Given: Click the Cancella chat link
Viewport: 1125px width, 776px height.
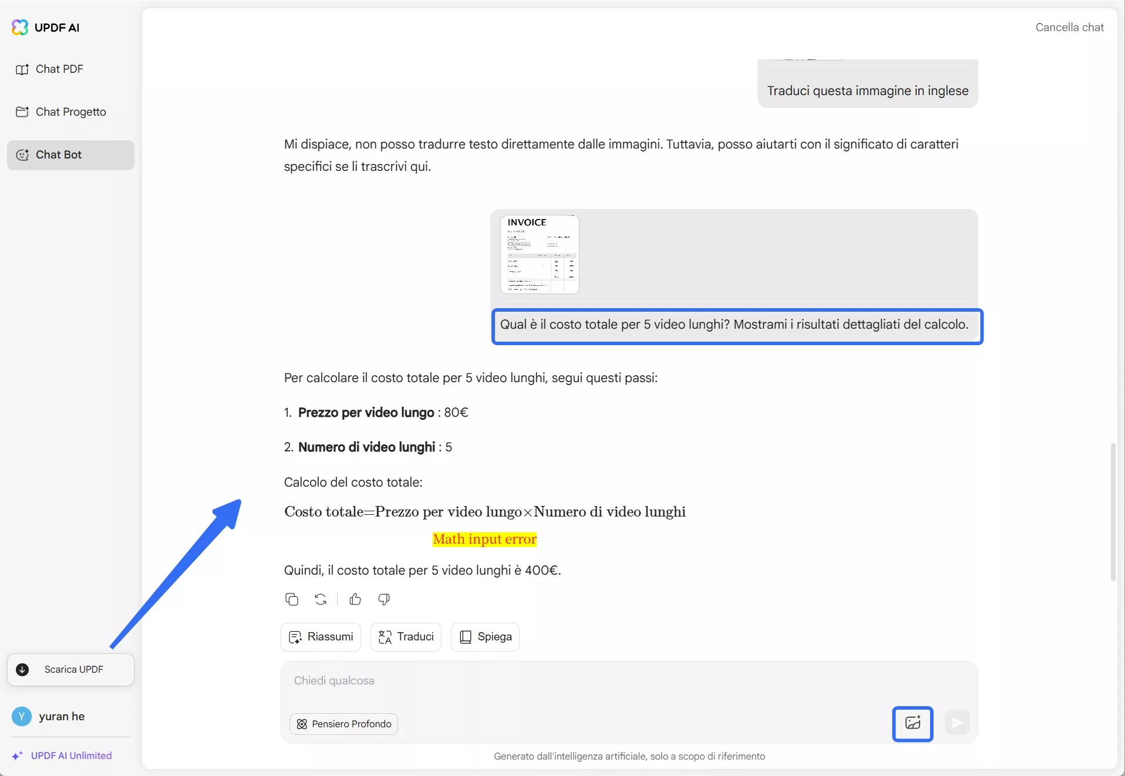Looking at the screenshot, I should click(x=1069, y=27).
